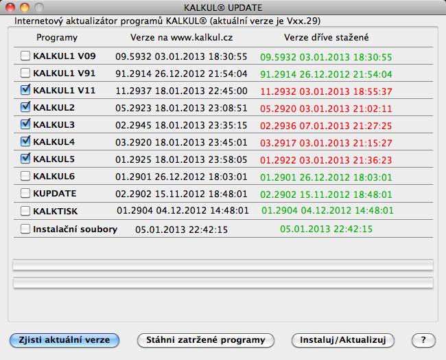Deselect the KALKUL3 checkbox
Viewport: 446px width, 360px height.
click(x=25, y=124)
